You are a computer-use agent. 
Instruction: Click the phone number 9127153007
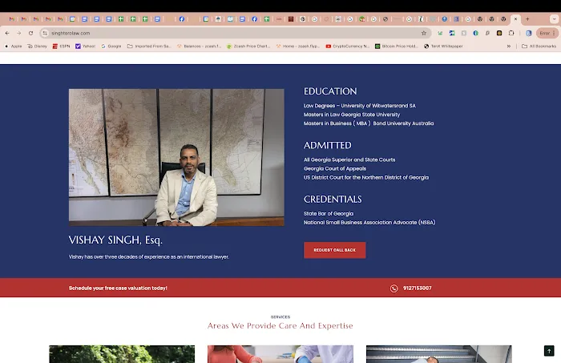417,288
